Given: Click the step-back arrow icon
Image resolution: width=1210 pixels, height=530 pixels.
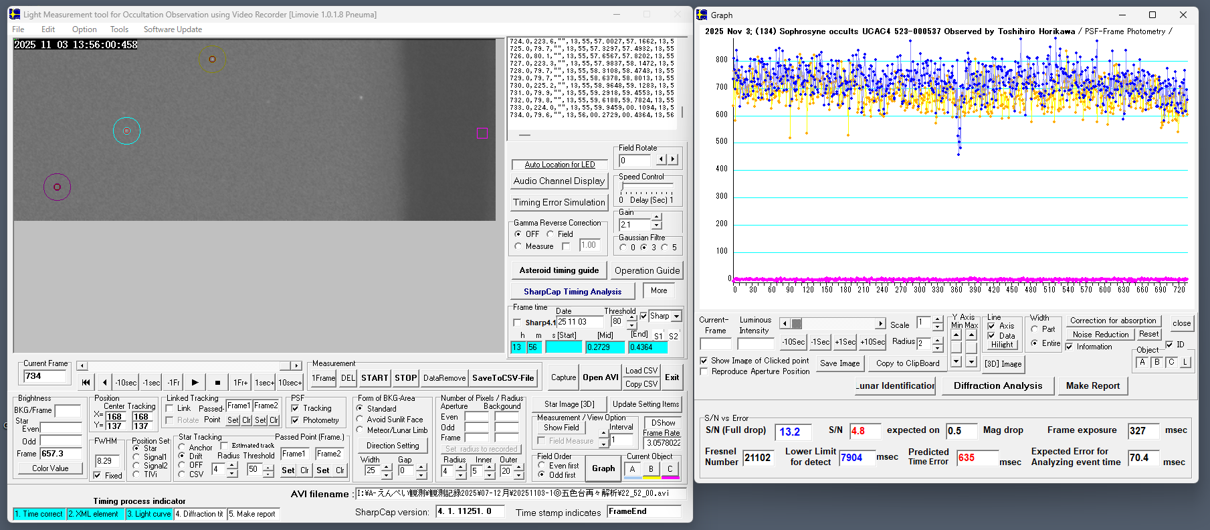Looking at the screenshot, I should (105, 383).
